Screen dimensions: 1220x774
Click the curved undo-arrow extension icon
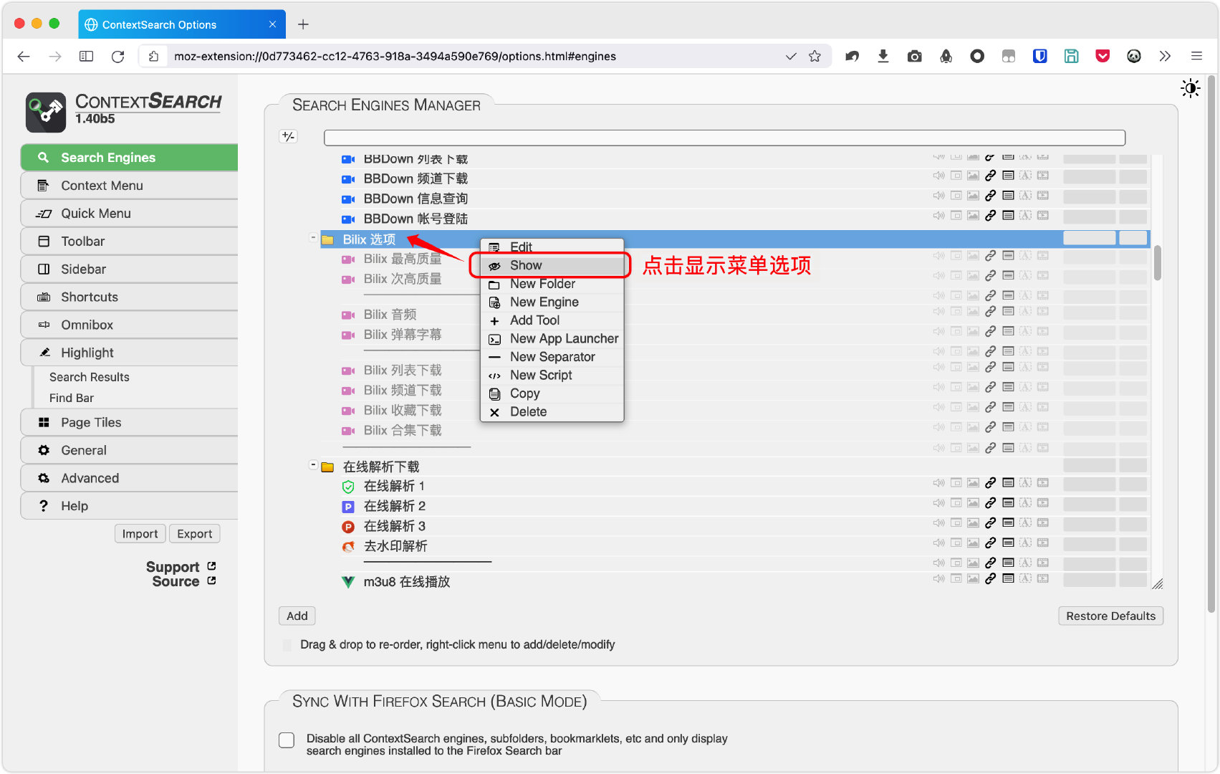pyautogui.click(x=852, y=57)
